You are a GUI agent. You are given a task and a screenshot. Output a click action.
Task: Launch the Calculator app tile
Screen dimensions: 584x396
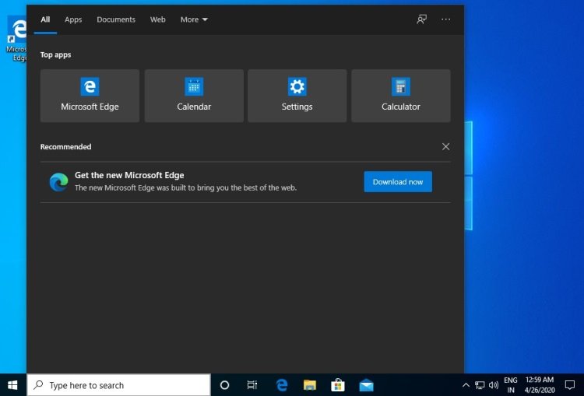coord(401,96)
